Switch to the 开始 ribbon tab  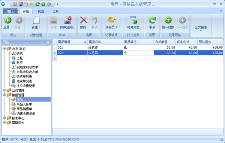coord(26,11)
